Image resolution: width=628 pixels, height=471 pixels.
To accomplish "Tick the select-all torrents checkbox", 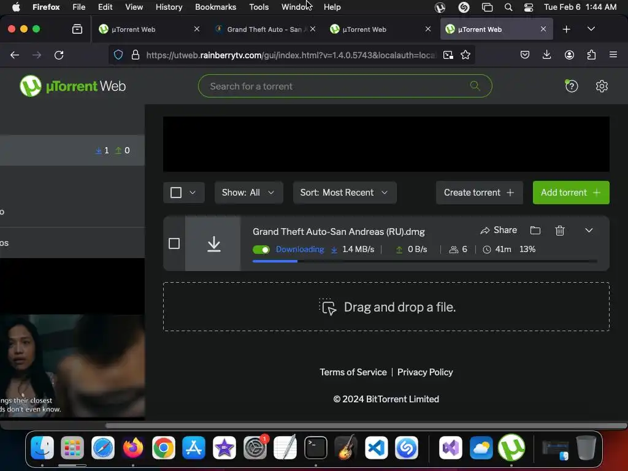I will [x=176, y=193].
